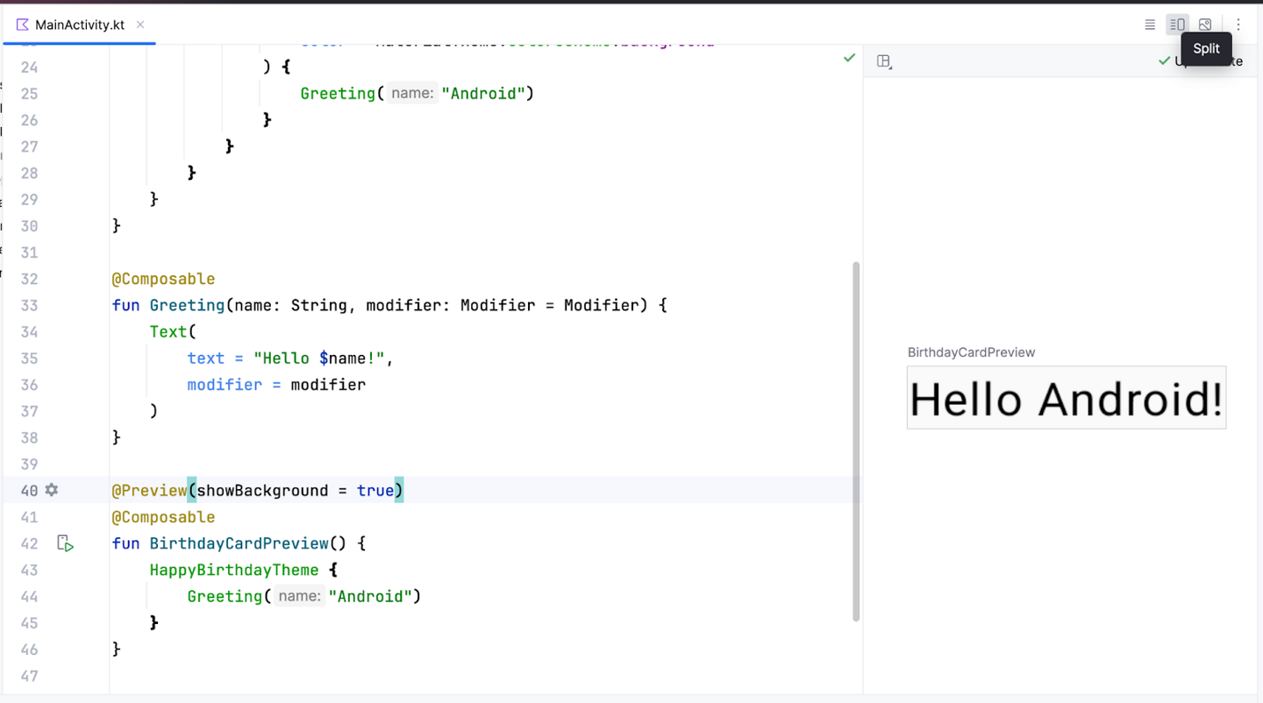Click the preview up-to-date status indicator
Screen dimensions: 1263x703
(1166, 61)
